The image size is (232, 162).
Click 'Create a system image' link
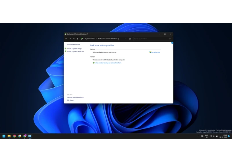tap(74, 49)
